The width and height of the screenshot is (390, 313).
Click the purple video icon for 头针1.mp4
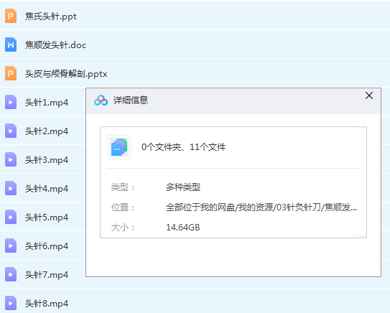11,102
